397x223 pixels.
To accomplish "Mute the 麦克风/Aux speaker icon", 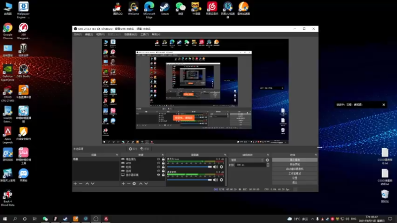I will point(215,167).
